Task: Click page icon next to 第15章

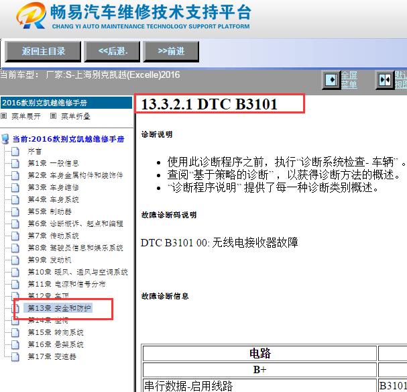Action: click(15, 332)
